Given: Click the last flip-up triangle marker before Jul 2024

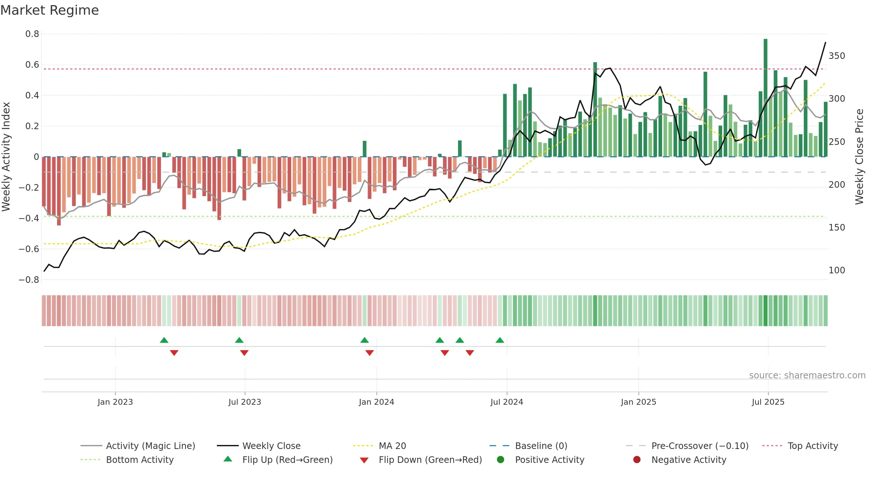Looking at the screenshot, I should (500, 340).
